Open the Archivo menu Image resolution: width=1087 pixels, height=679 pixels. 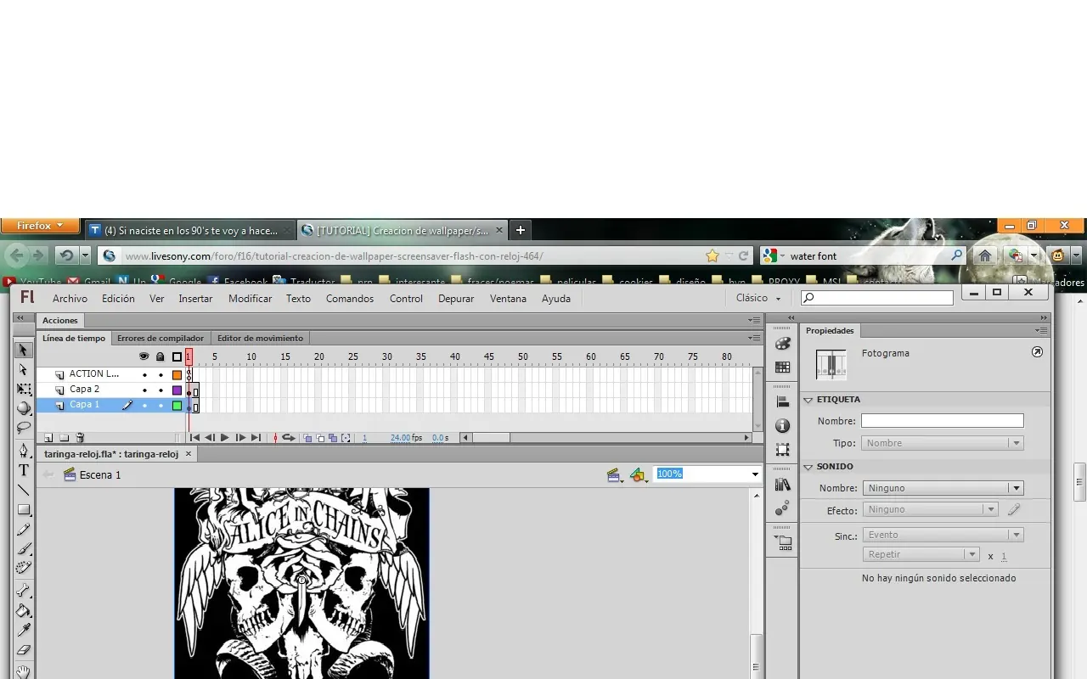pyautogui.click(x=70, y=299)
